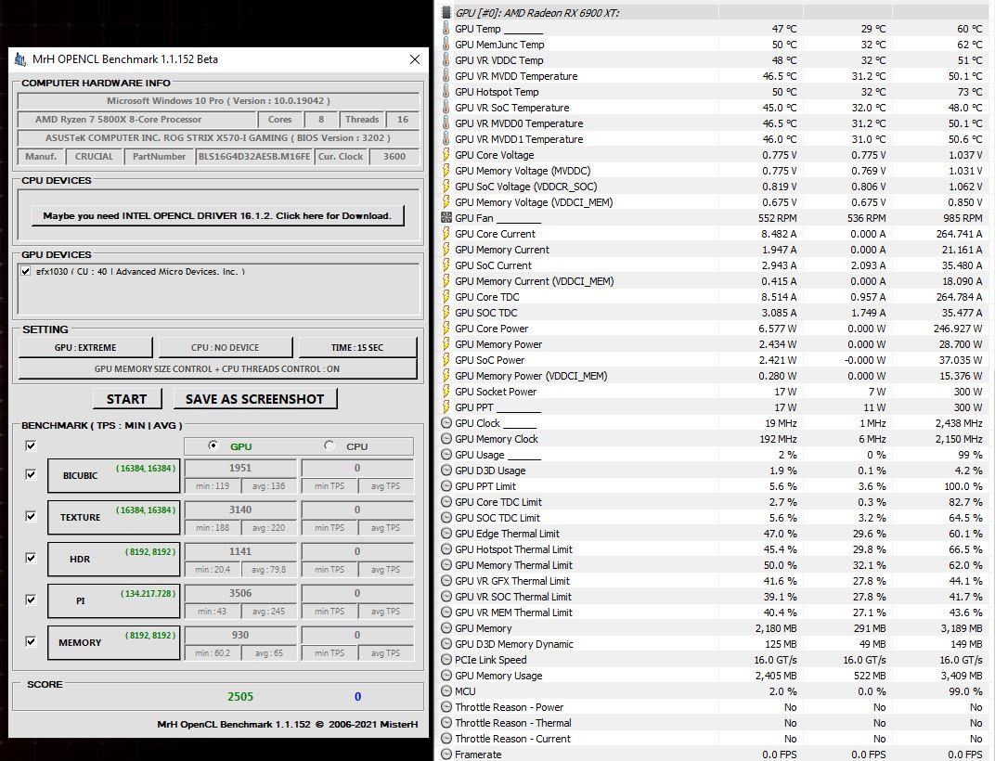The height and width of the screenshot is (761, 995).
Task: Click the thermometer icon beside GPU Hotspot Temp
Action: [446, 91]
